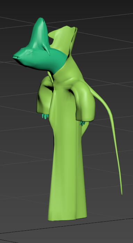Click the small spike horn behind head
The width and height of the screenshot is (133, 243).
pyautogui.click(x=47, y=49)
